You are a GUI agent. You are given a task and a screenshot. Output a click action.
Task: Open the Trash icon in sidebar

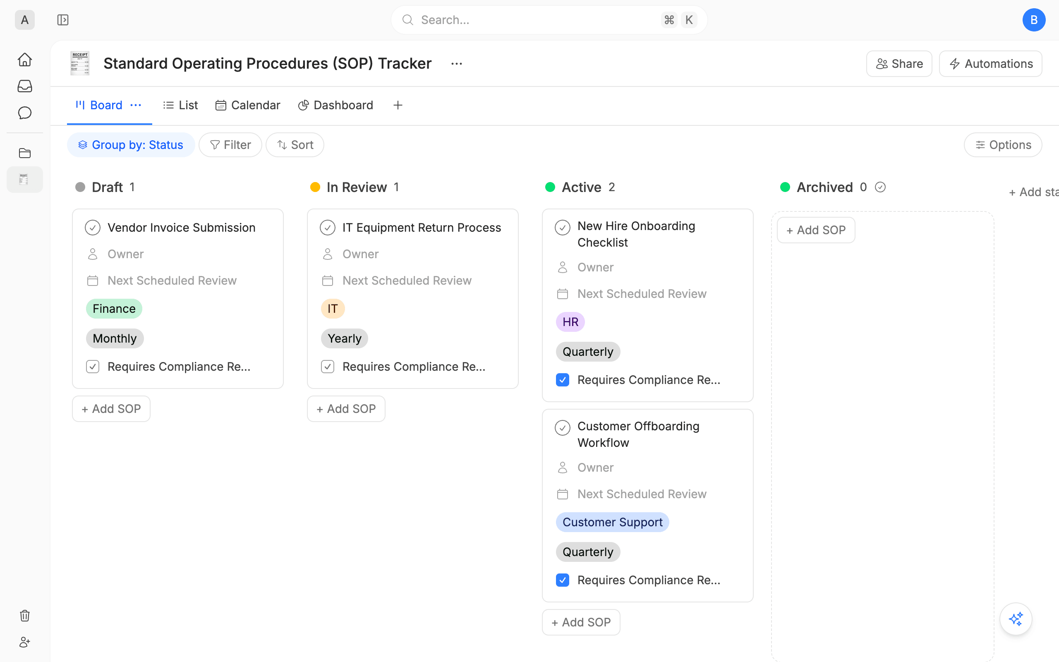point(24,616)
